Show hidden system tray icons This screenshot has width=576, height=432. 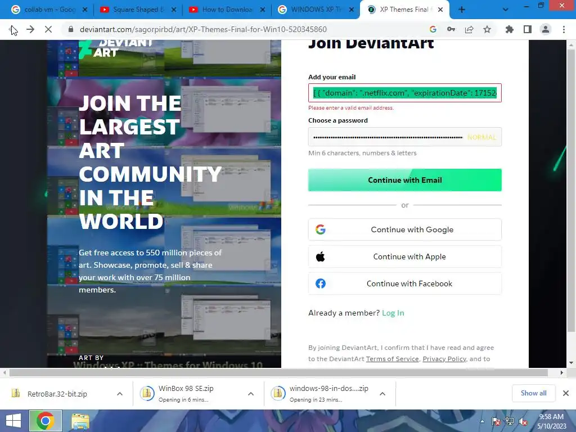[x=482, y=421]
